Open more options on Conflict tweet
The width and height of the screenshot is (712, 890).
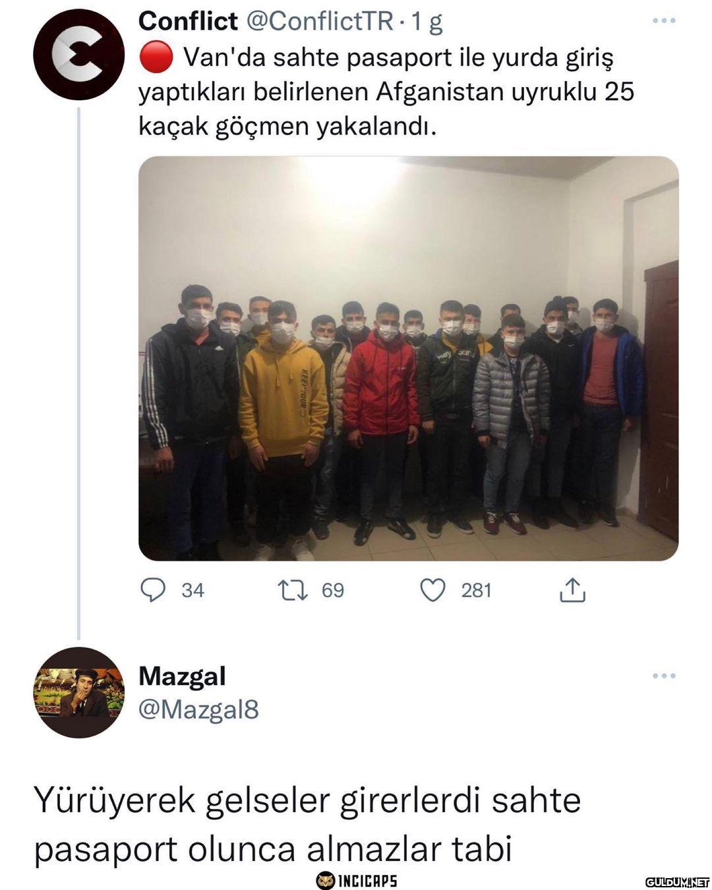[x=664, y=21]
